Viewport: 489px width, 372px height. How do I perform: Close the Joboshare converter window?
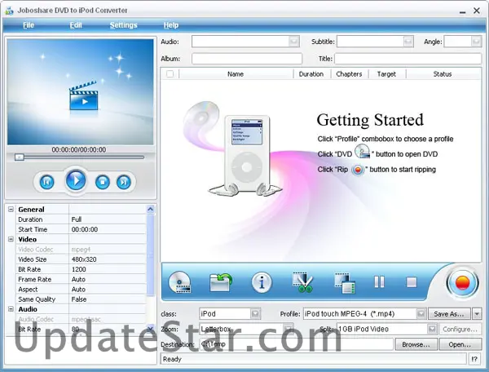pyautogui.click(x=477, y=11)
